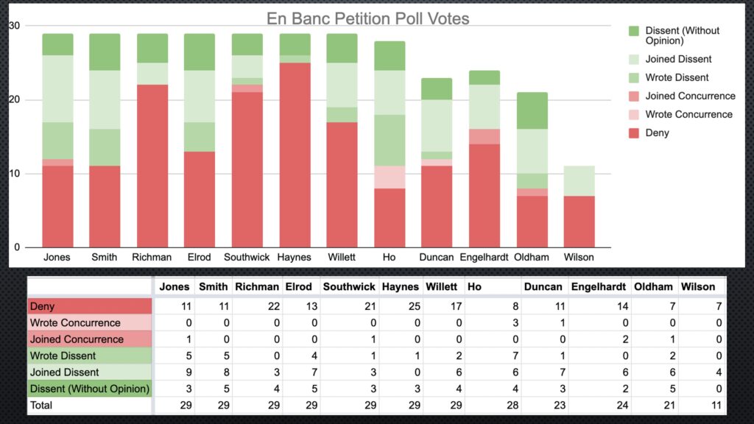754x424 pixels.
Task: Select Richman's red Deny bar segment
Action: click(152, 166)
